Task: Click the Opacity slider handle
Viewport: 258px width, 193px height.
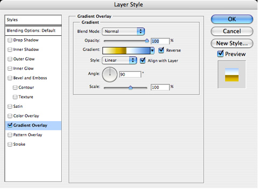Action: [x=147, y=41]
